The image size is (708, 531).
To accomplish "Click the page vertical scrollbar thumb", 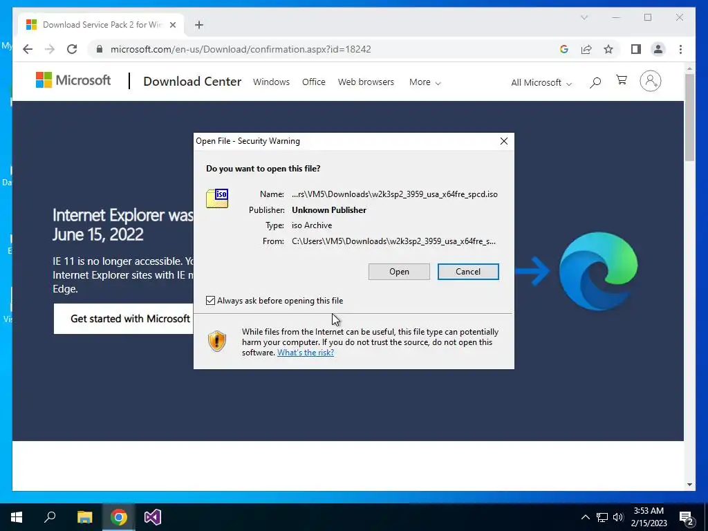I will (x=689, y=117).
